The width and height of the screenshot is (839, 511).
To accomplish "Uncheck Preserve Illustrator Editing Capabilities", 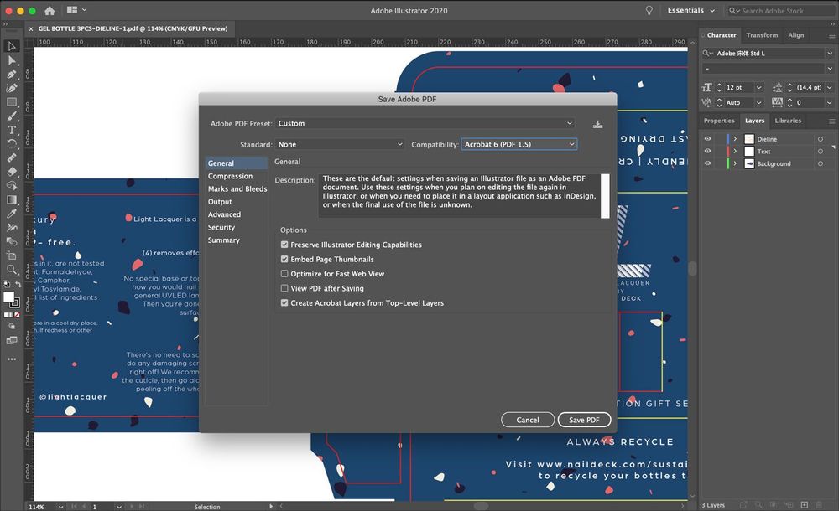I will point(284,245).
